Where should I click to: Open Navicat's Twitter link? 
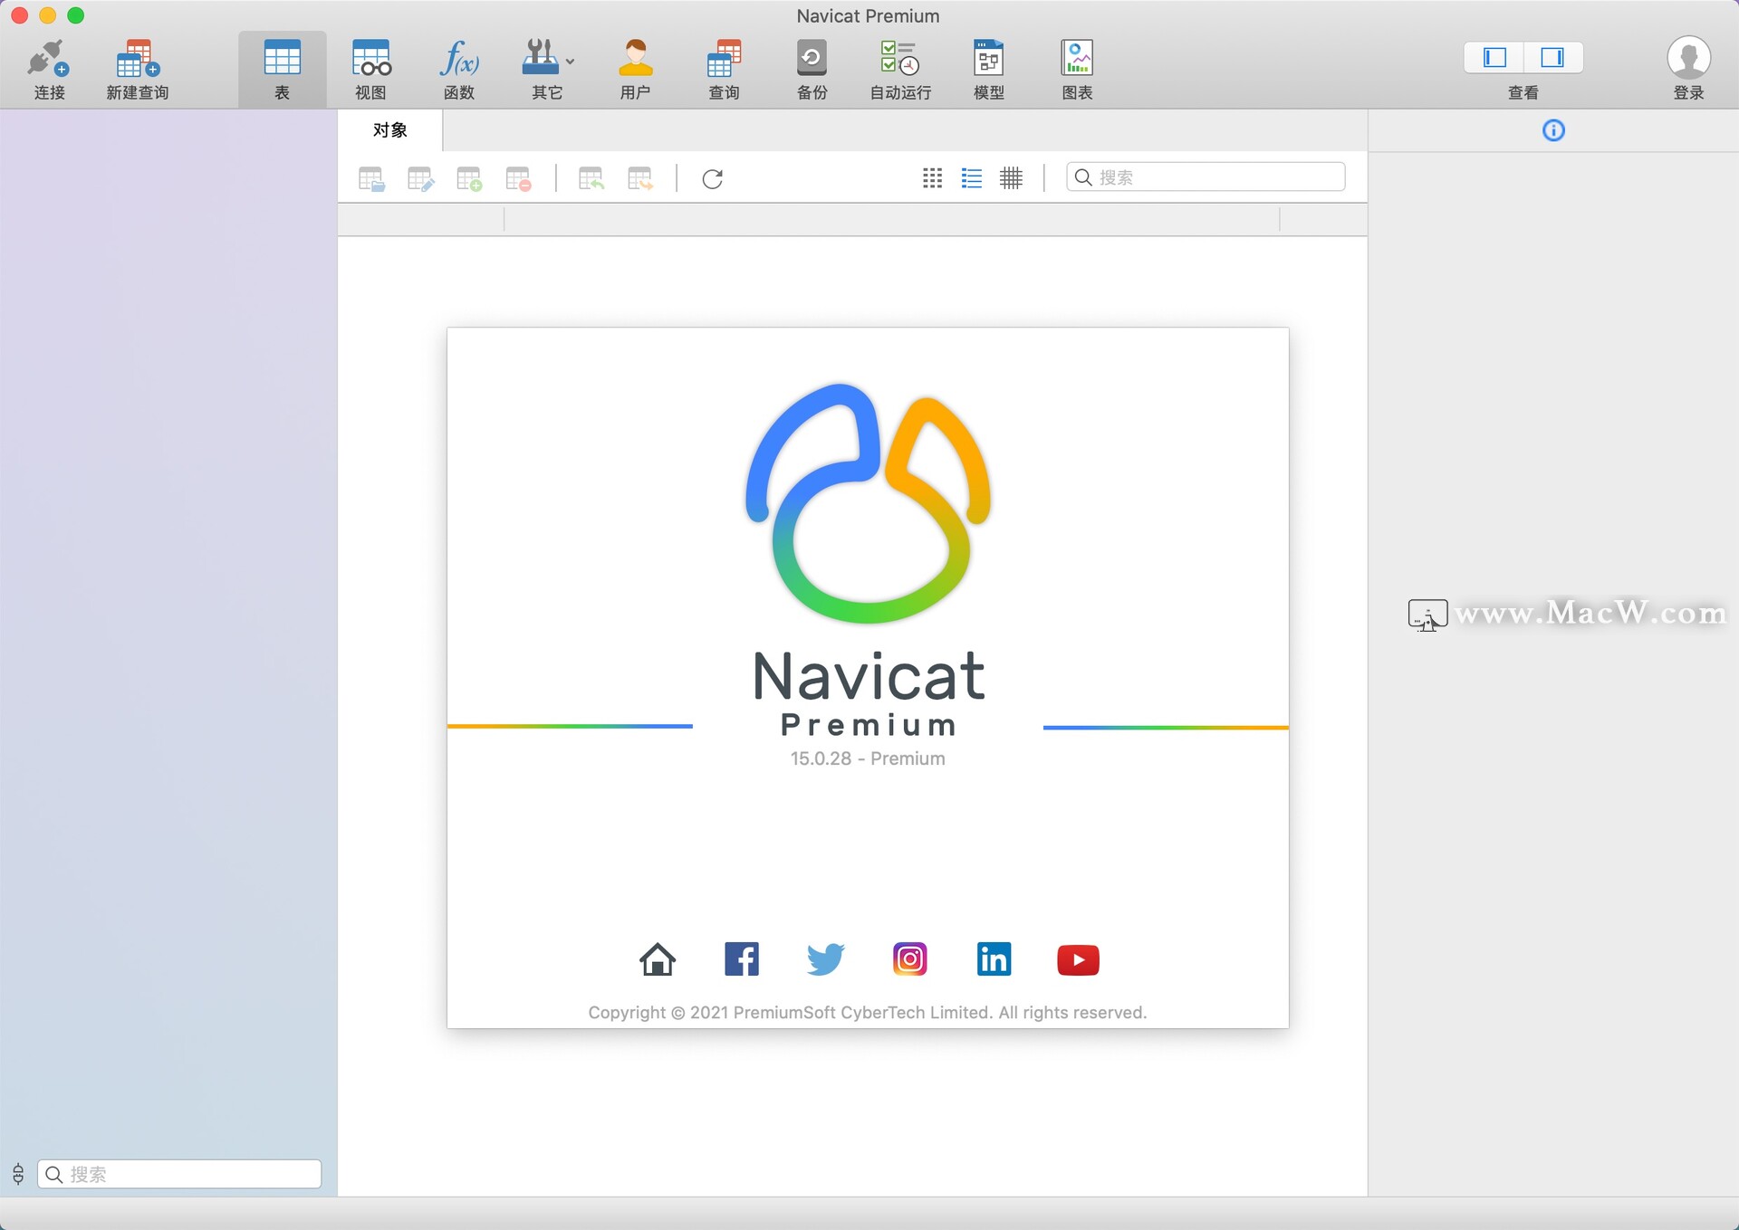click(825, 959)
